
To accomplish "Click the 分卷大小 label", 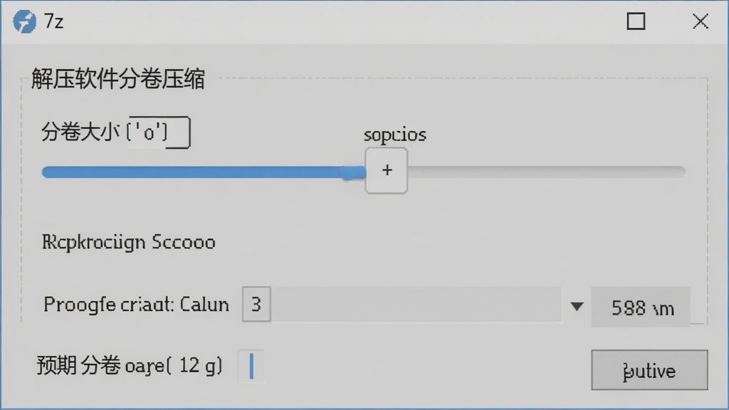I will click(80, 132).
